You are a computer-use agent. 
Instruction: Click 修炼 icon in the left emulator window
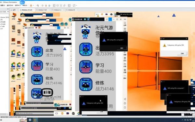37,80
